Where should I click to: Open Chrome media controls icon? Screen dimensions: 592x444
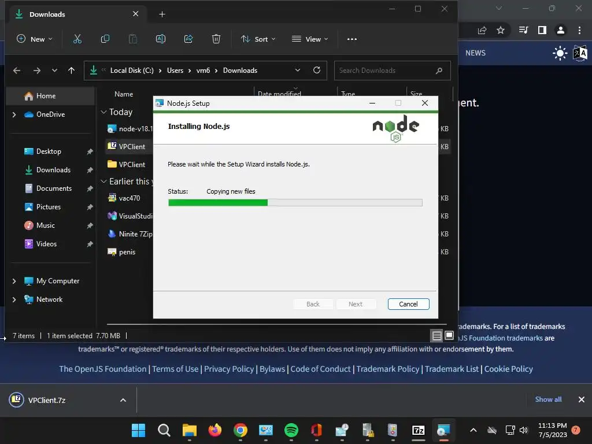[523, 30]
